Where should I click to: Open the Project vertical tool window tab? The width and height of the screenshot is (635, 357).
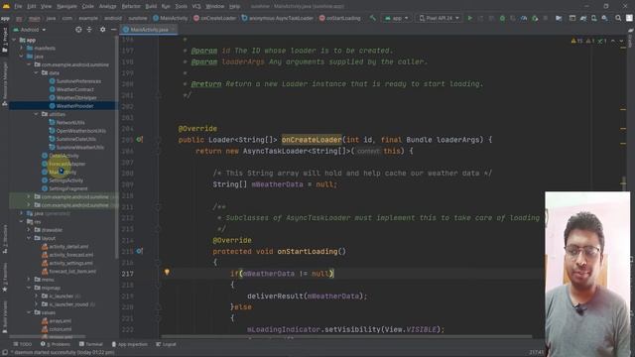(x=5, y=40)
